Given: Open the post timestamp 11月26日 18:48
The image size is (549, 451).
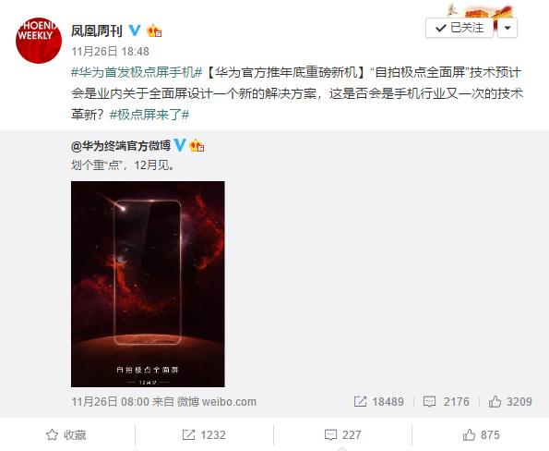Looking at the screenshot, I should click(x=111, y=52).
